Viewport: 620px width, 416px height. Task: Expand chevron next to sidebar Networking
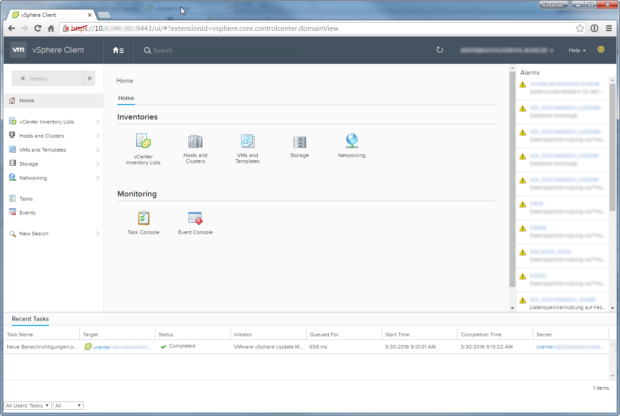coord(98,178)
